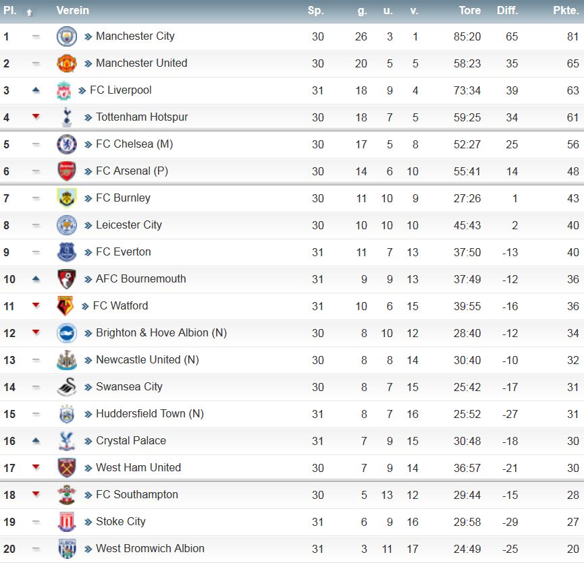Click the Pkte. column header
The width and height of the screenshot is (584, 565).
pyautogui.click(x=566, y=10)
